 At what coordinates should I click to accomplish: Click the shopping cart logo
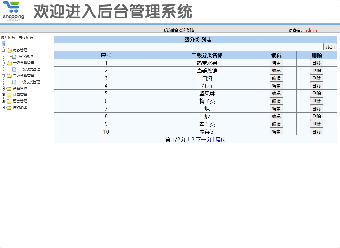13,11
